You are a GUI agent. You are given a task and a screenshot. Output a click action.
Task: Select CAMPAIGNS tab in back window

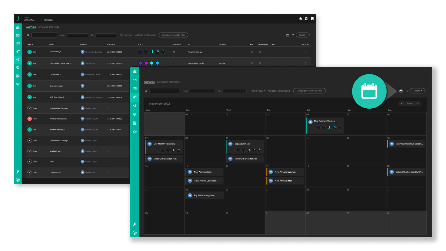pyautogui.click(x=31, y=27)
